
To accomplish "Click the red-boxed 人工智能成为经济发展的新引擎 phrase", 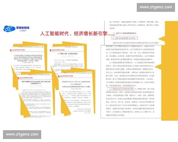I will (120, 89).
